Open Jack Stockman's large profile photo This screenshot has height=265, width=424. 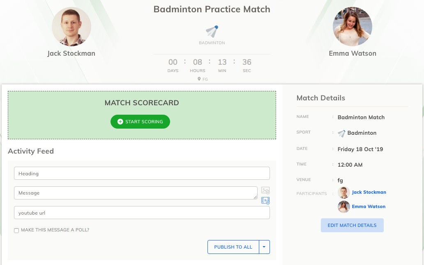coord(71,27)
